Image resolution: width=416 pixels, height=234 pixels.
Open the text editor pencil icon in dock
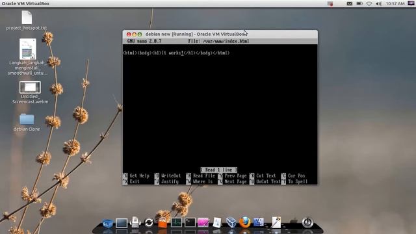point(276,222)
